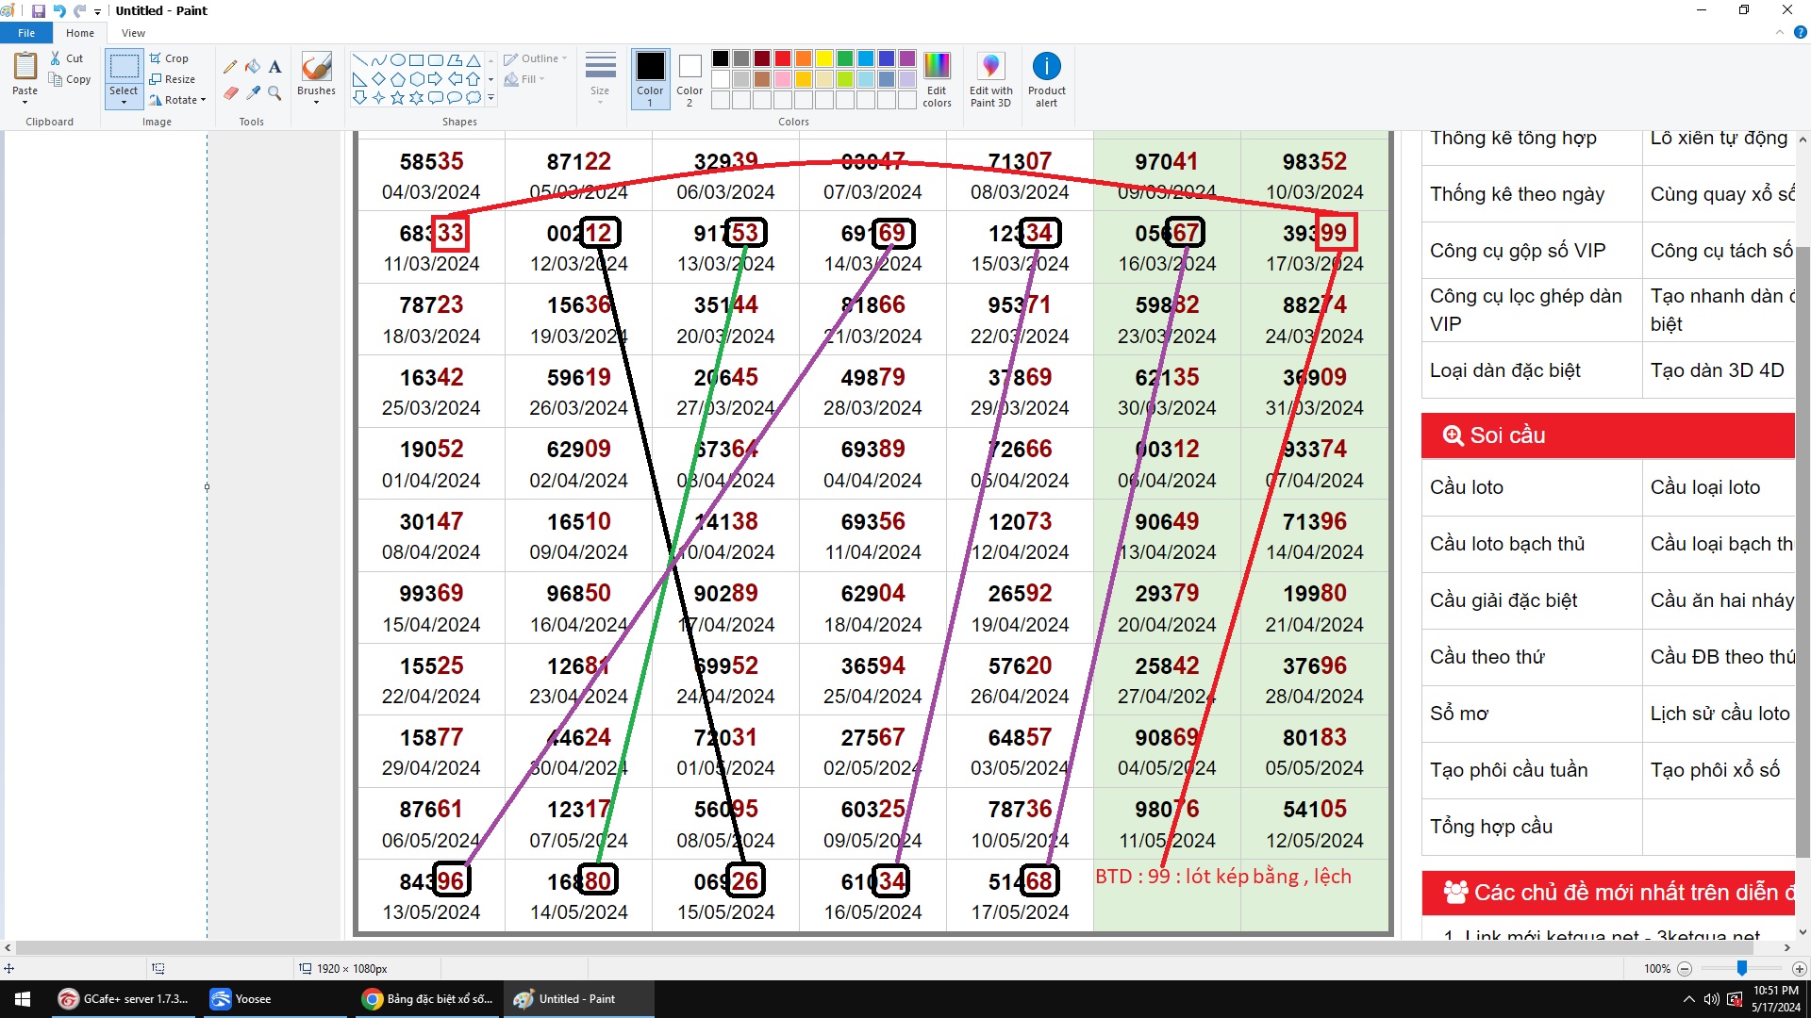The height and width of the screenshot is (1018, 1811).
Task: Select the Pencil tool
Action: tap(230, 67)
